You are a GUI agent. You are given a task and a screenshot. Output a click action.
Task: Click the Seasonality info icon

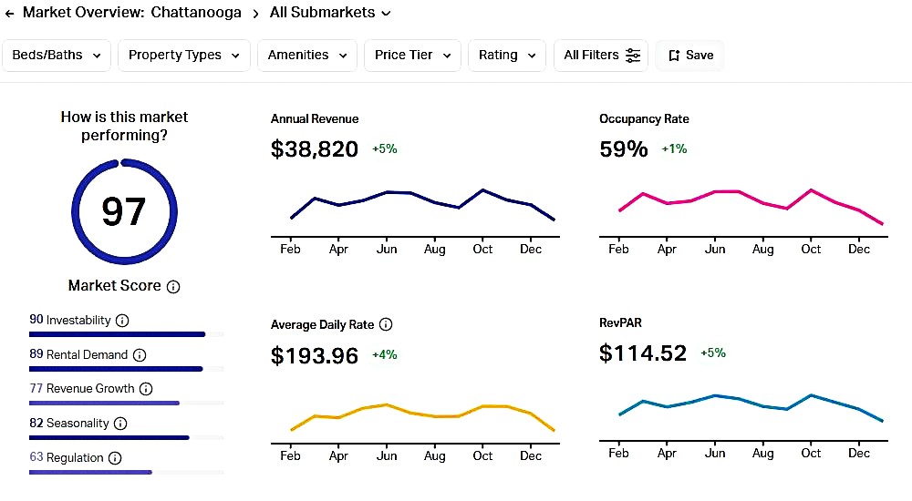click(x=120, y=424)
